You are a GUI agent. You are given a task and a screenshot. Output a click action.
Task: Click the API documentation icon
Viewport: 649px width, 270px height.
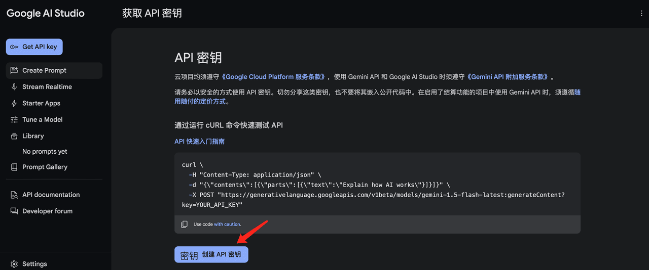pos(14,195)
